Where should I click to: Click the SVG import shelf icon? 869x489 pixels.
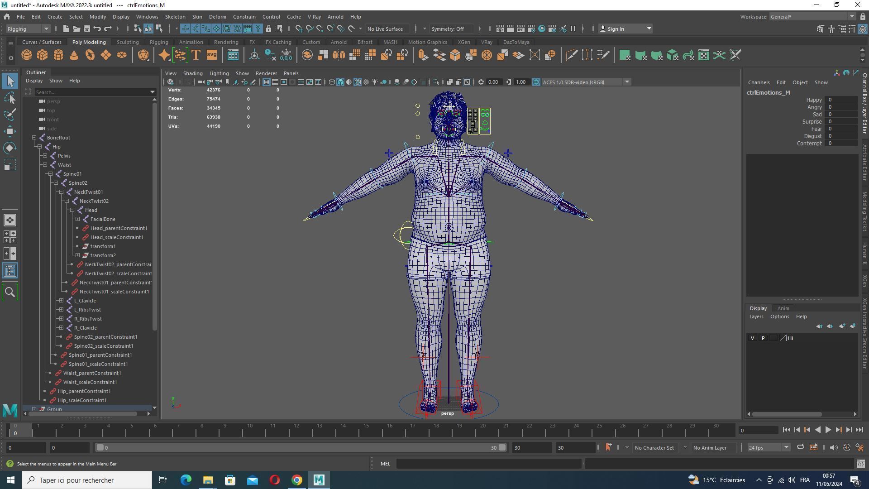212,55
